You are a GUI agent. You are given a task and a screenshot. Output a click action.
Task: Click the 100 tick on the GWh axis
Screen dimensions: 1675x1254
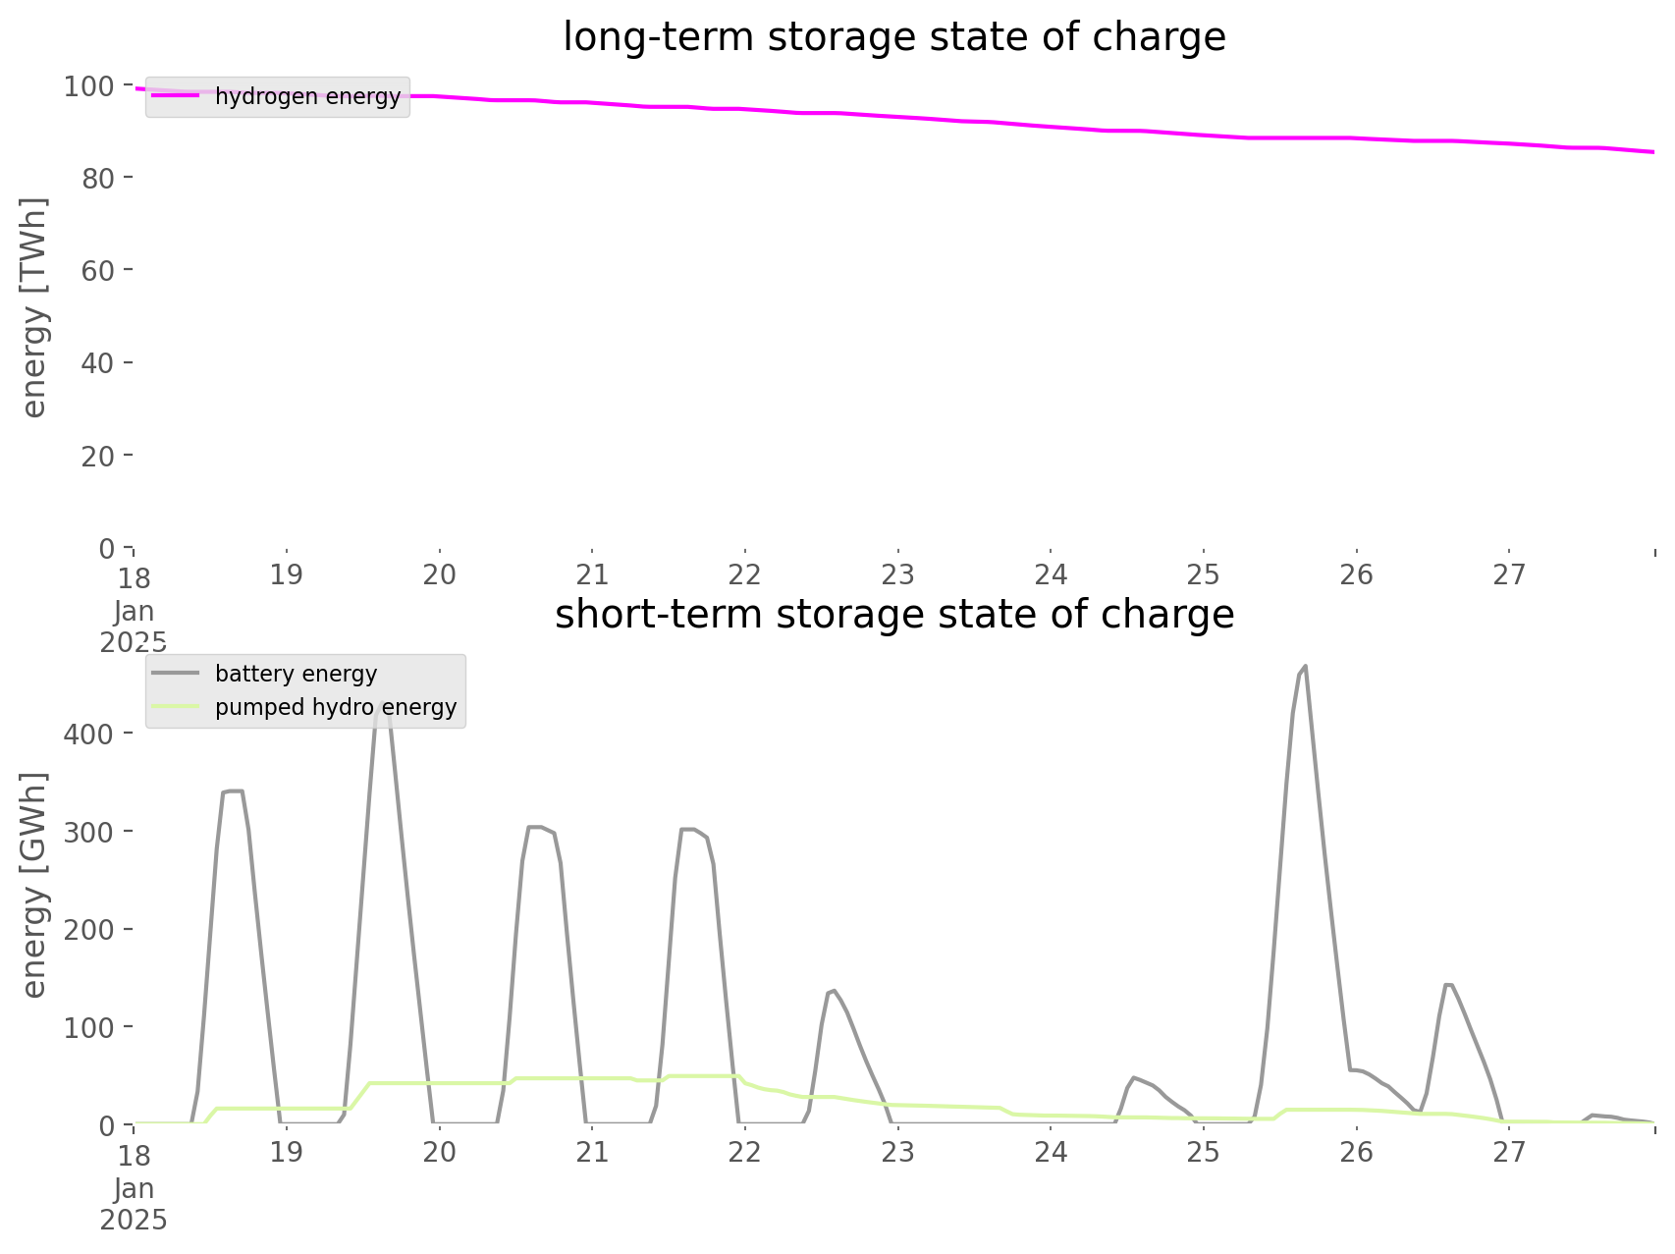pos(89,1027)
